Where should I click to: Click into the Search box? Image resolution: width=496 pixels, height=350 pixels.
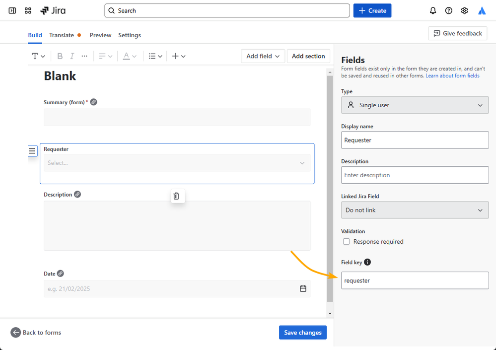[227, 10]
